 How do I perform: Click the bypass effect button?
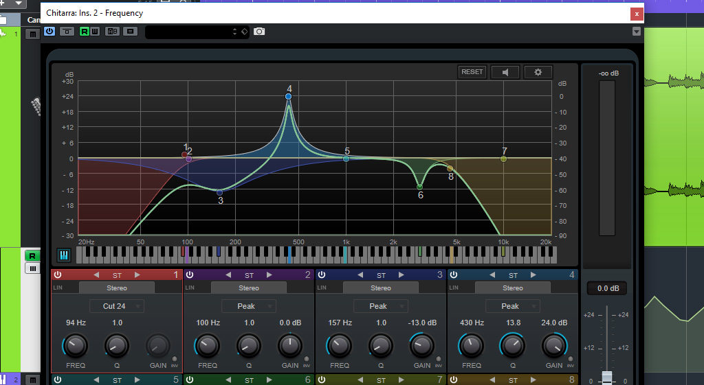click(x=67, y=32)
